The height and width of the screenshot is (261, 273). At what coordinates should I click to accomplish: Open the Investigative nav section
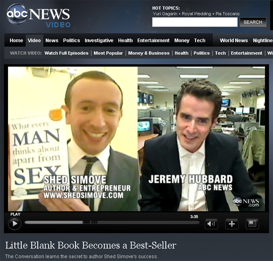point(99,40)
